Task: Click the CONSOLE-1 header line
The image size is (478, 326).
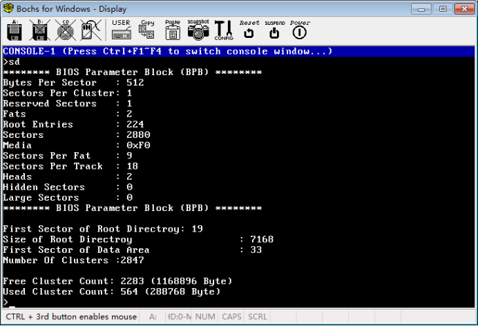Action: (x=239, y=51)
